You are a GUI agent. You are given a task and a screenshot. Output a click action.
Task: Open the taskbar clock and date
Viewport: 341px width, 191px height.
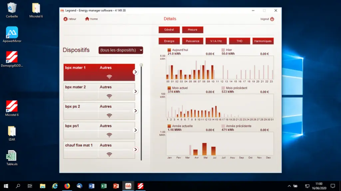point(319,186)
